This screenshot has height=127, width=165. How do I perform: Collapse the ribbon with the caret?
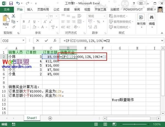point(162,33)
